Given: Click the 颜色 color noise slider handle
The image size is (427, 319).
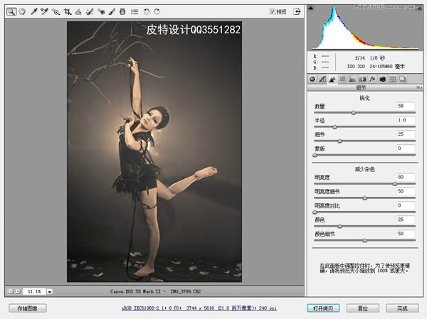Looking at the screenshot, I should (x=339, y=226).
